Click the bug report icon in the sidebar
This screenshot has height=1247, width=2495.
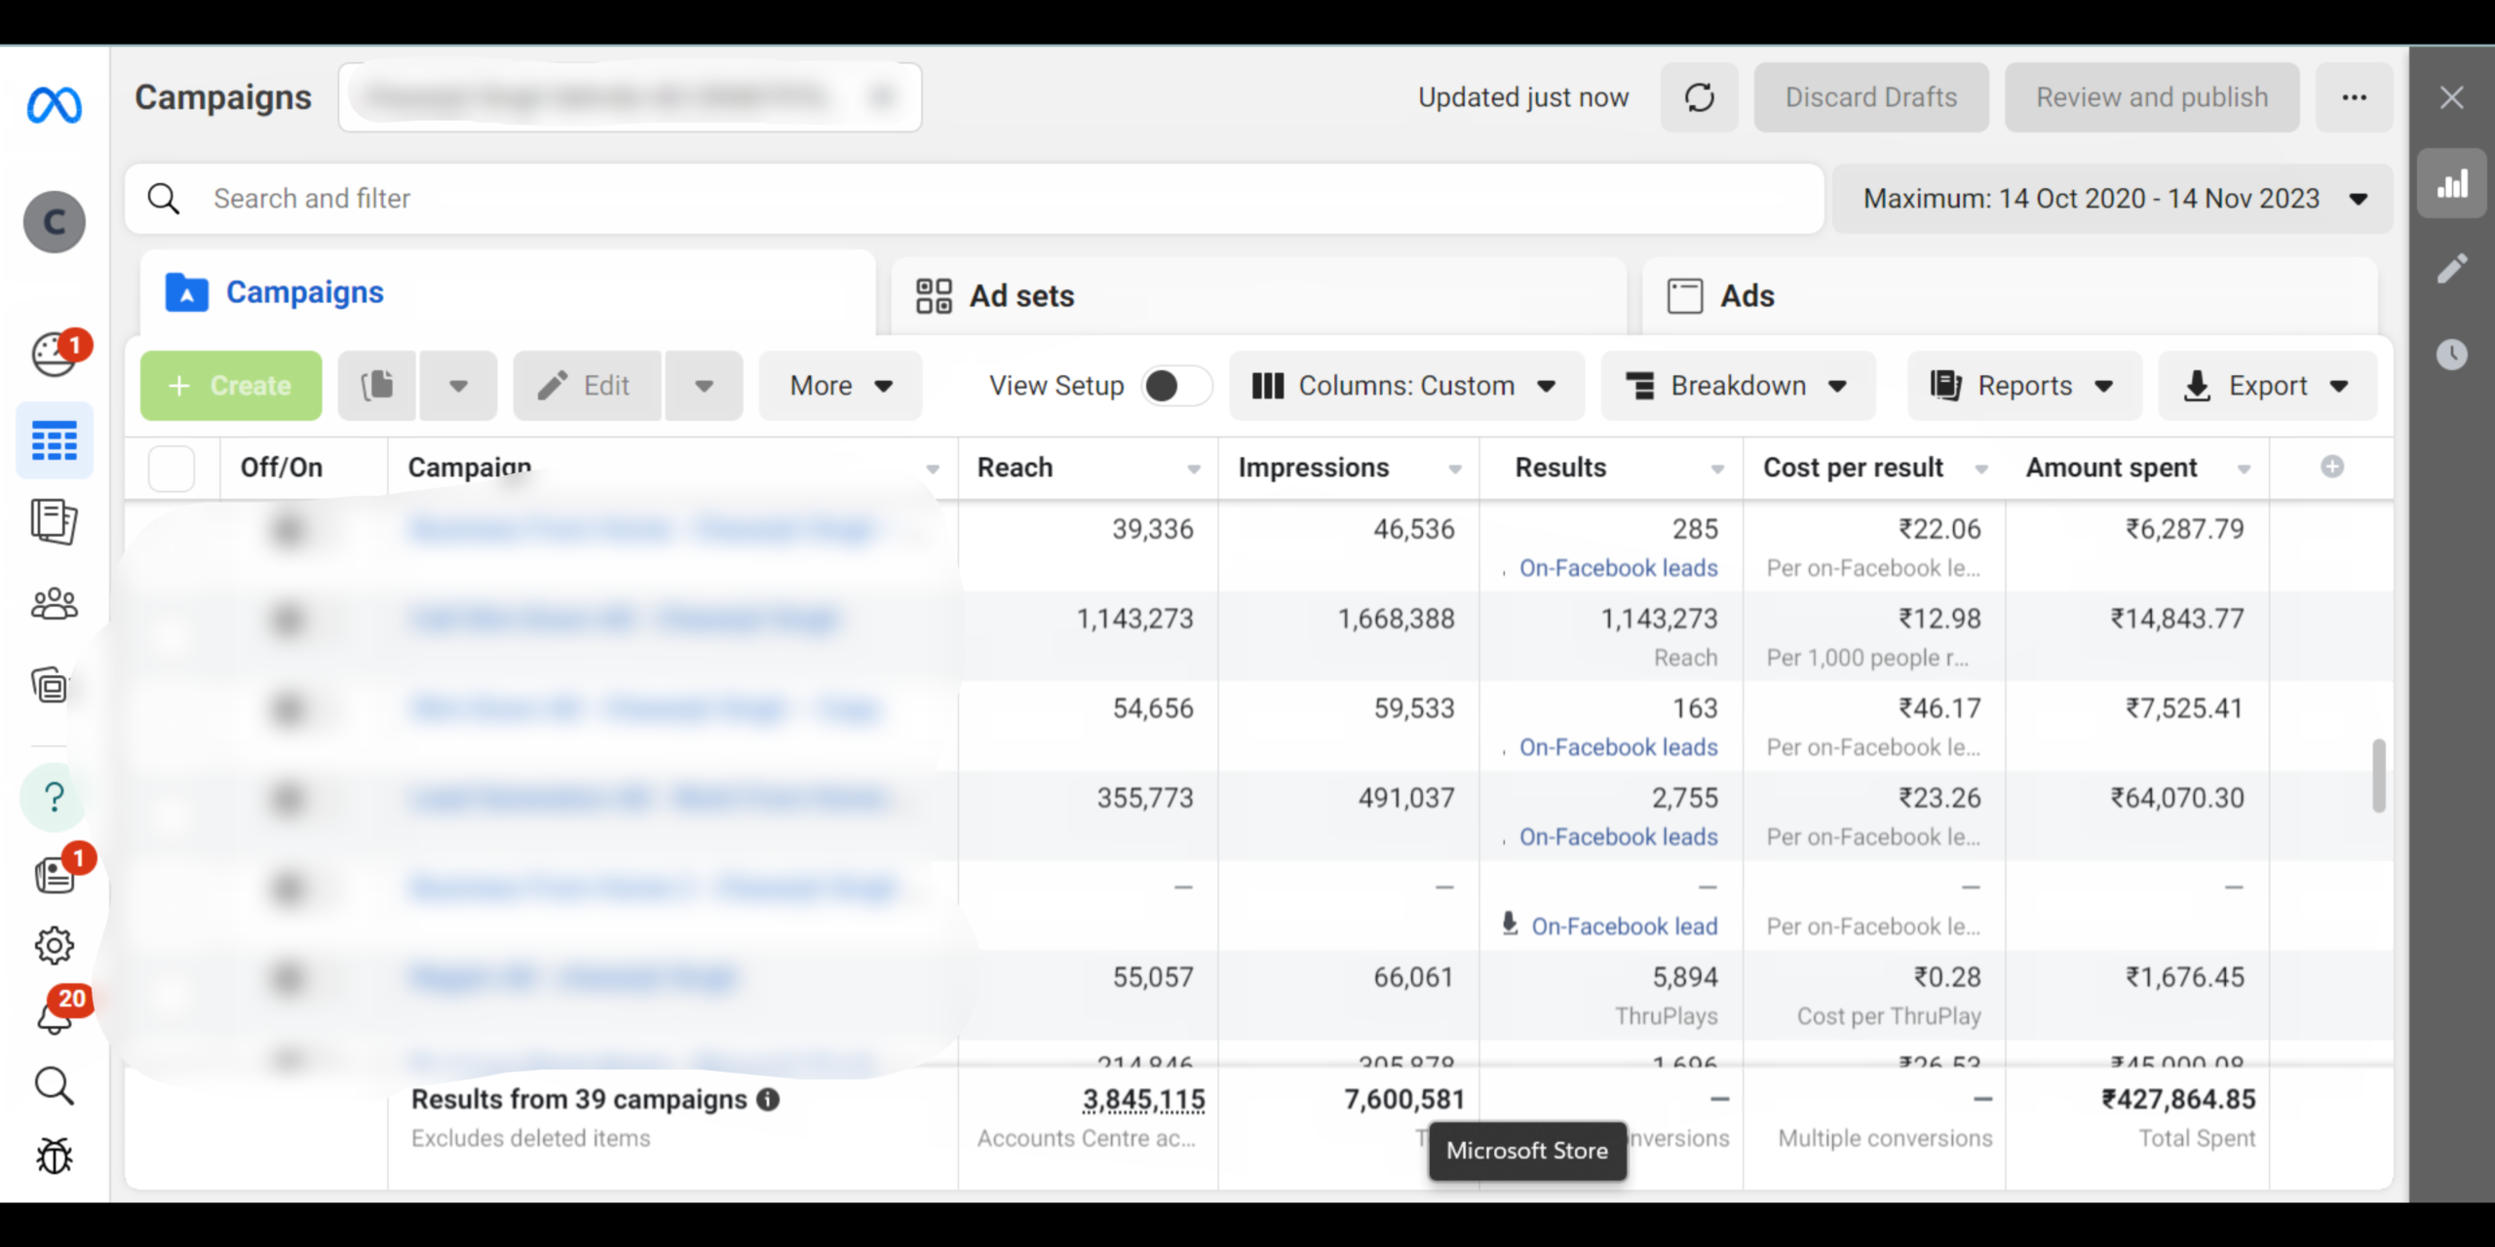(x=54, y=1156)
